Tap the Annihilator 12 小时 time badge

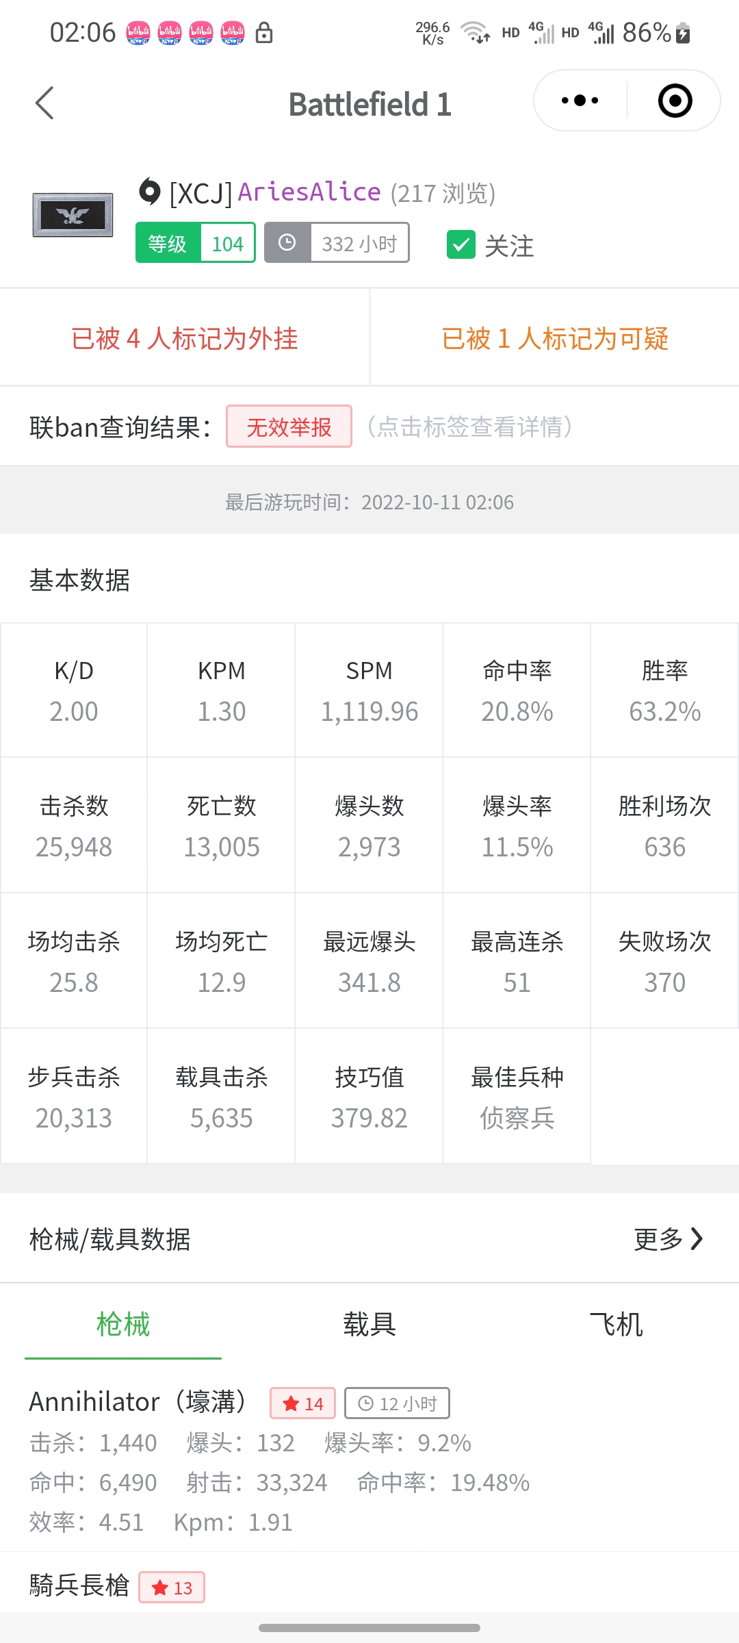(x=397, y=1403)
